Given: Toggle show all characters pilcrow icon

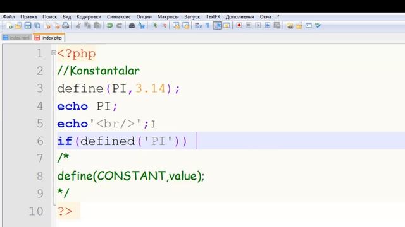Looking at the screenshot, I should pos(208,25).
